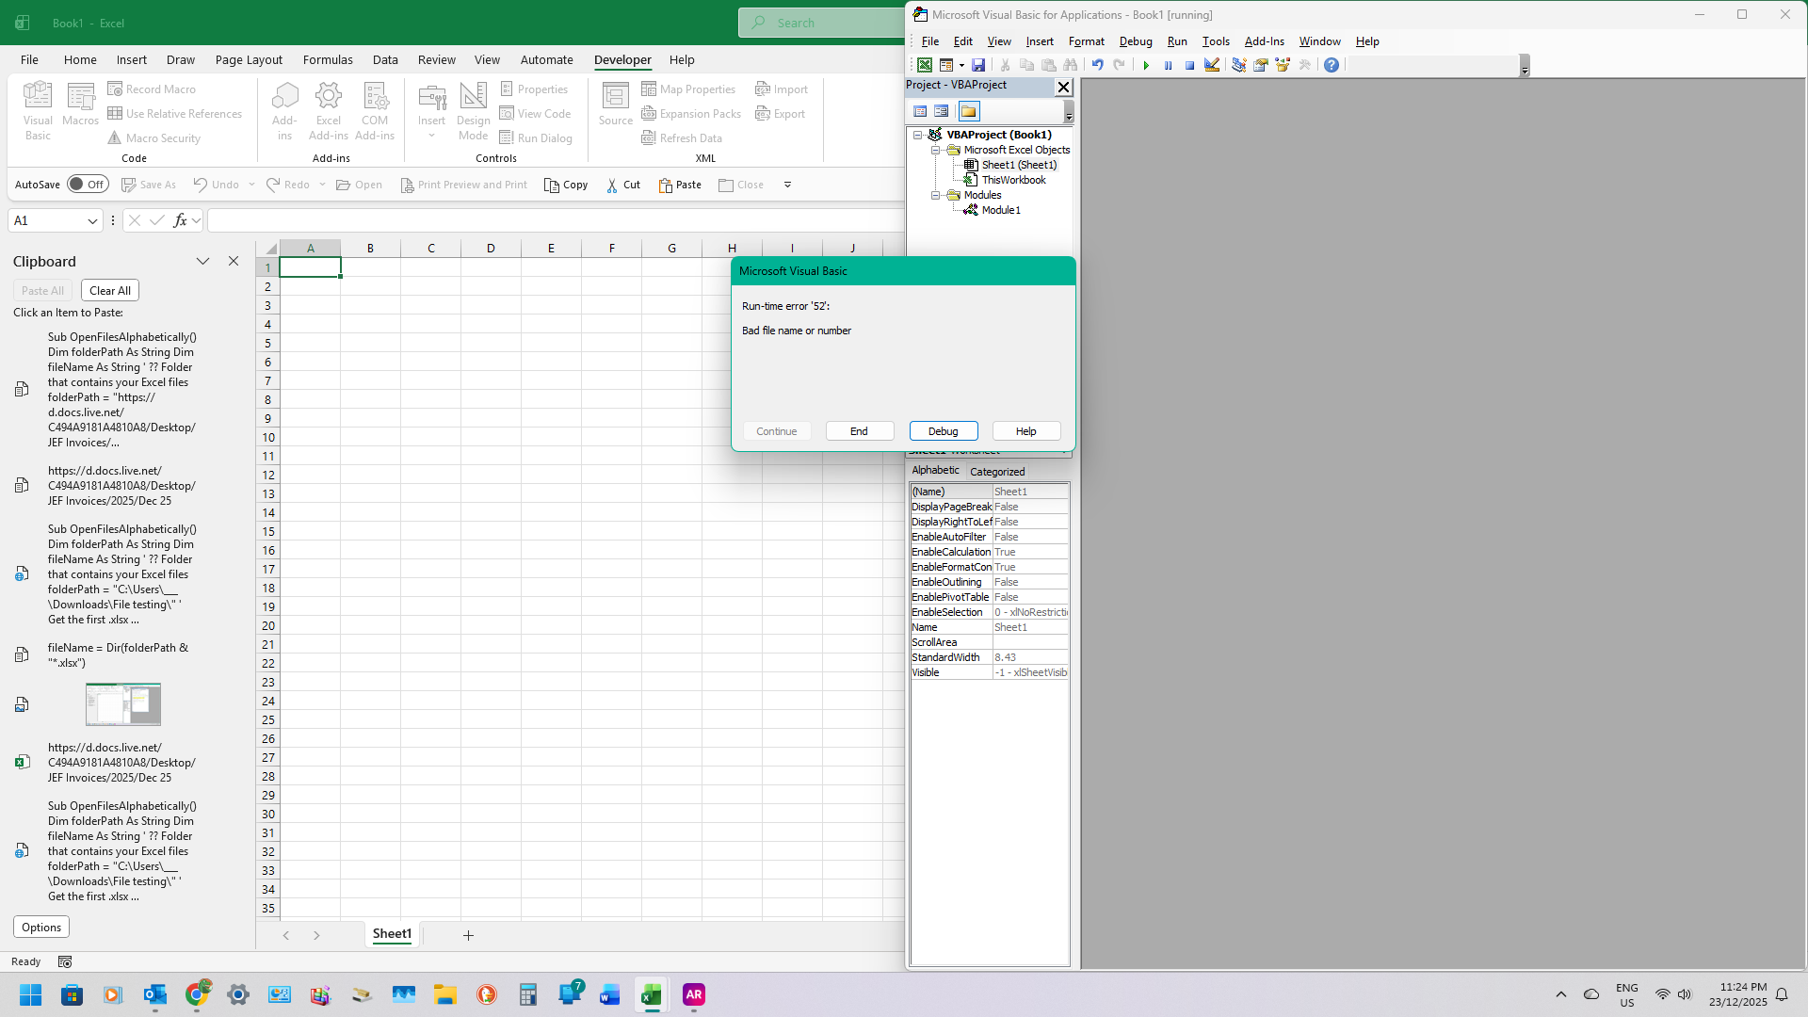
Task: Toggle the AutoSave switch
Action: coord(88,185)
